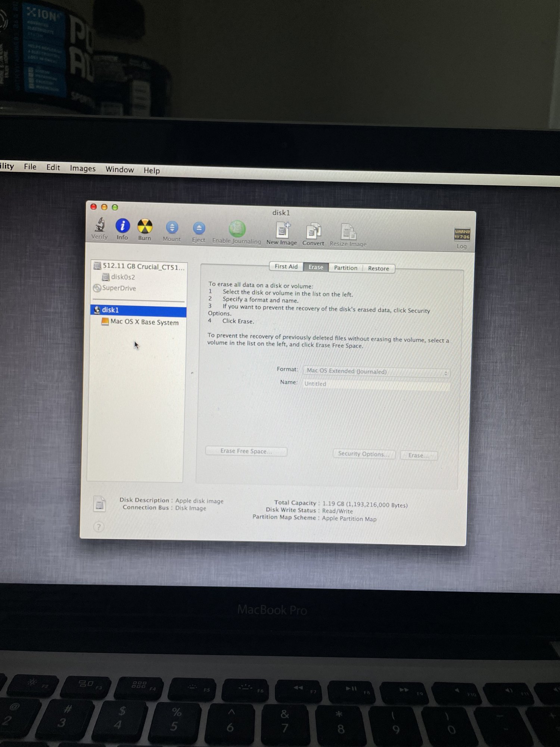Open the help question mark button
Image resolution: width=560 pixels, height=747 pixels.
(99, 527)
